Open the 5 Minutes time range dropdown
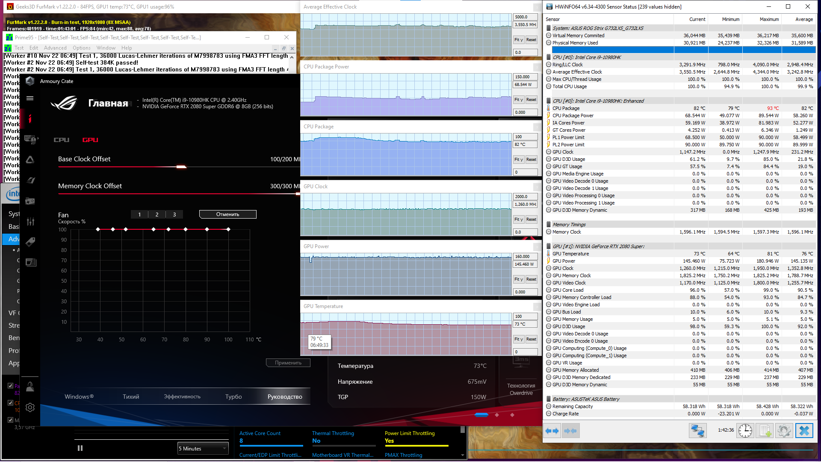Image resolution: width=821 pixels, height=462 pixels. point(203,448)
